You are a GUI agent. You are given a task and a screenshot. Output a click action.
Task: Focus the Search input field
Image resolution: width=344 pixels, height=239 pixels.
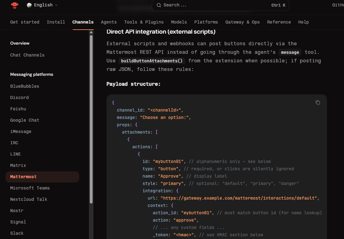[x=221, y=5]
